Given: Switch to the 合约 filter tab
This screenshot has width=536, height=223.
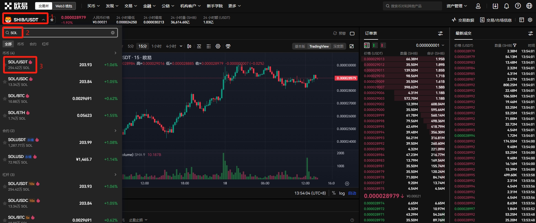Looking at the screenshot, I should tap(33, 44).
